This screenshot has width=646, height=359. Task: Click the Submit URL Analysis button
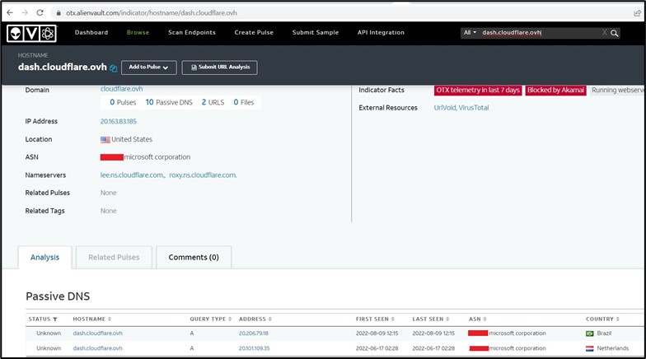tap(219, 68)
